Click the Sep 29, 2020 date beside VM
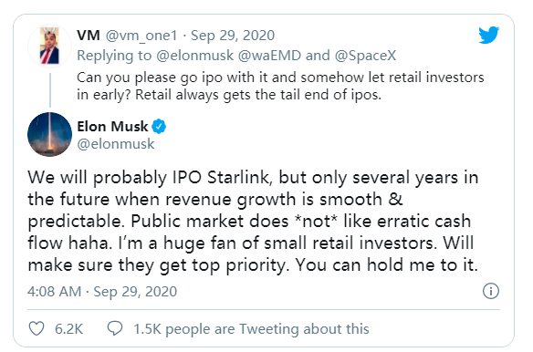The width and height of the screenshot is (533, 352). (233, 36)
